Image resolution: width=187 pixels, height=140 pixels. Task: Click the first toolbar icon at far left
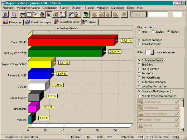point(6,14)
